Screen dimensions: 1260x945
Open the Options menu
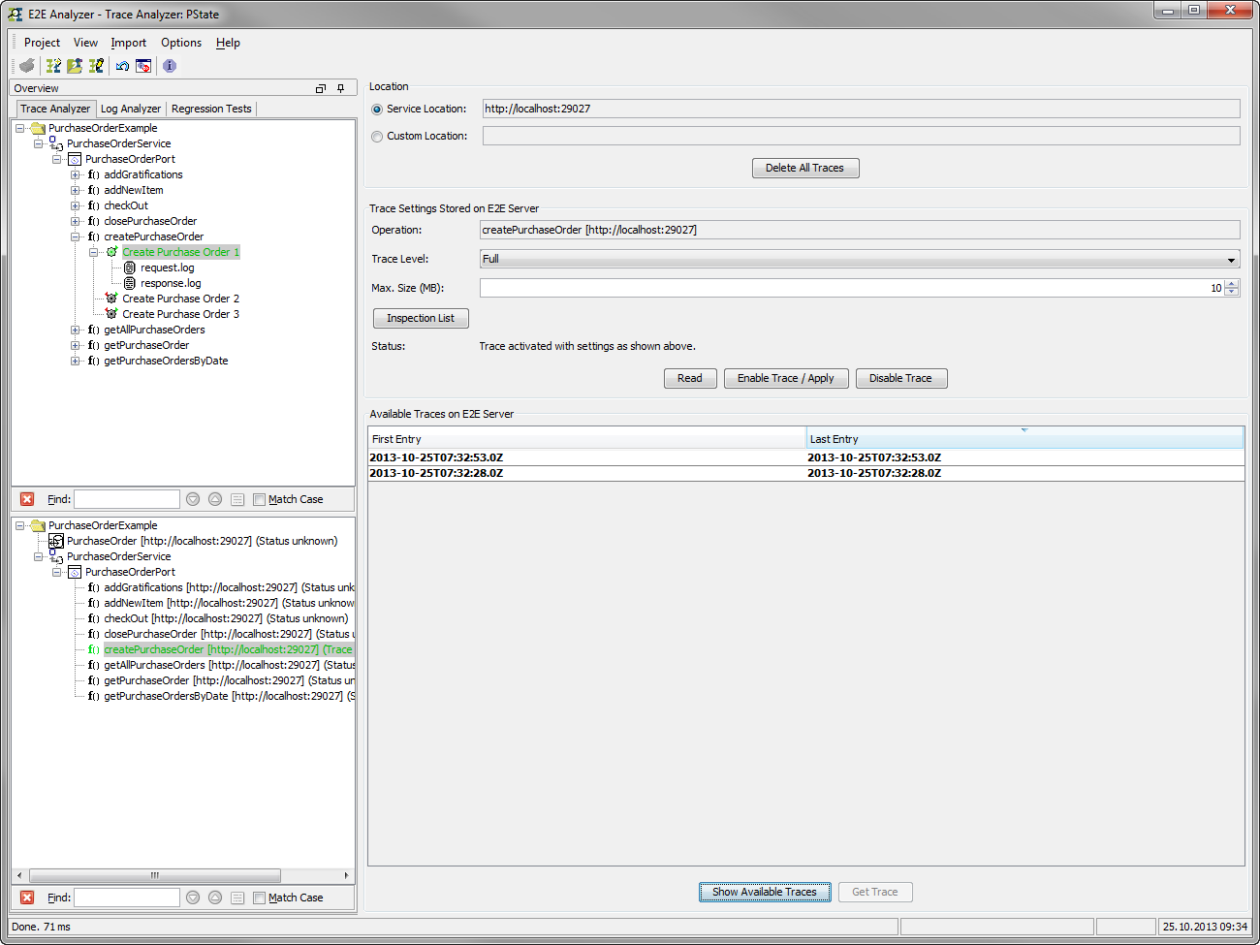[x=181, y=43]
